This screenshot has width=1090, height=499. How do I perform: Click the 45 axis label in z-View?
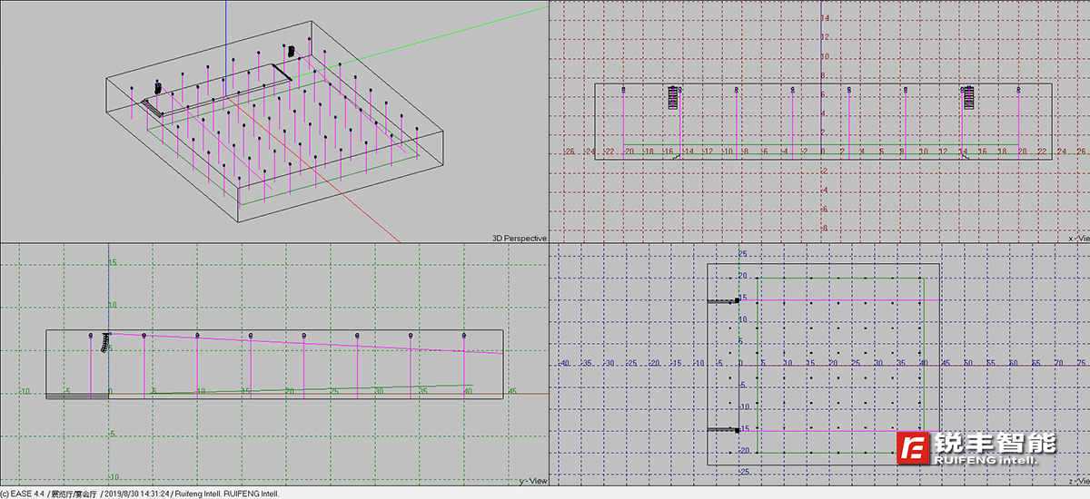[x=945, y=363]
